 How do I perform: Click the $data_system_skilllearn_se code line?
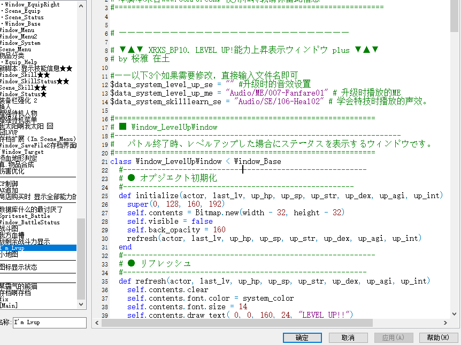268,101
